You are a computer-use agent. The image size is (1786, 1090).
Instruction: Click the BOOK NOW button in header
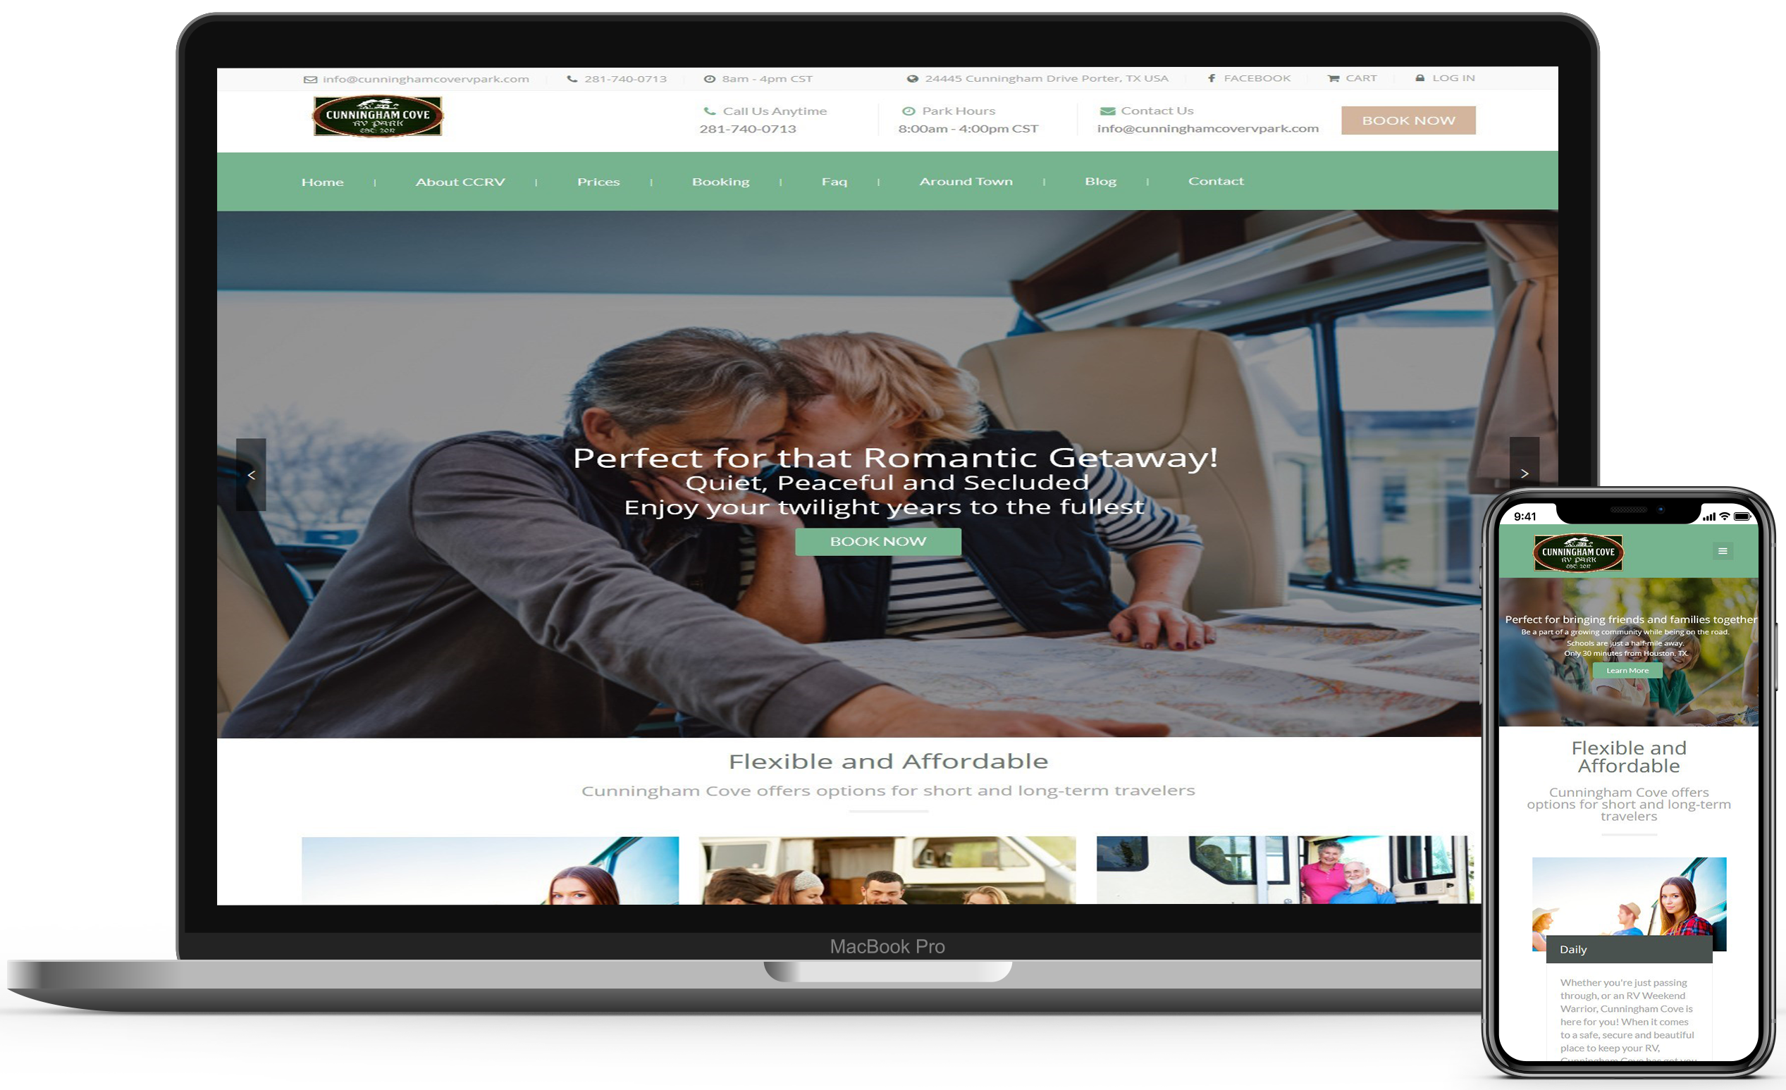click(x=1407, y=120)
